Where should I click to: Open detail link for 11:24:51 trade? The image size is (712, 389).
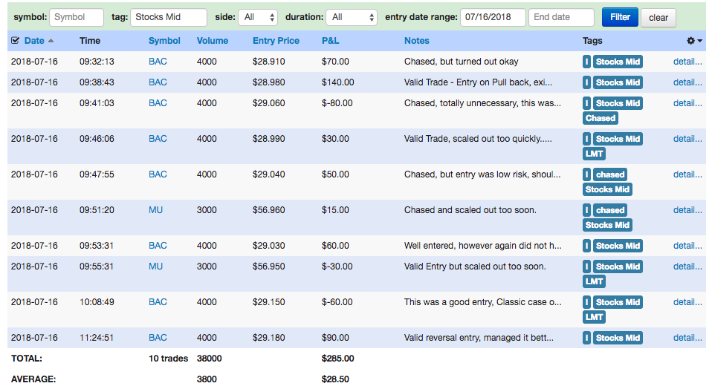click(687, 338)
